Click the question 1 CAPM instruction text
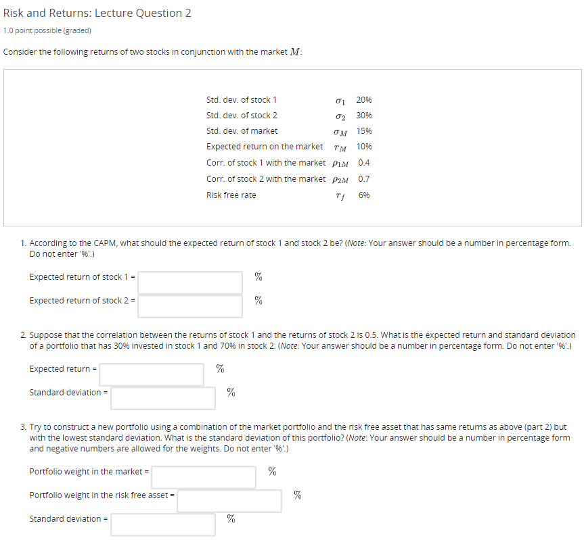 (298, 247)
